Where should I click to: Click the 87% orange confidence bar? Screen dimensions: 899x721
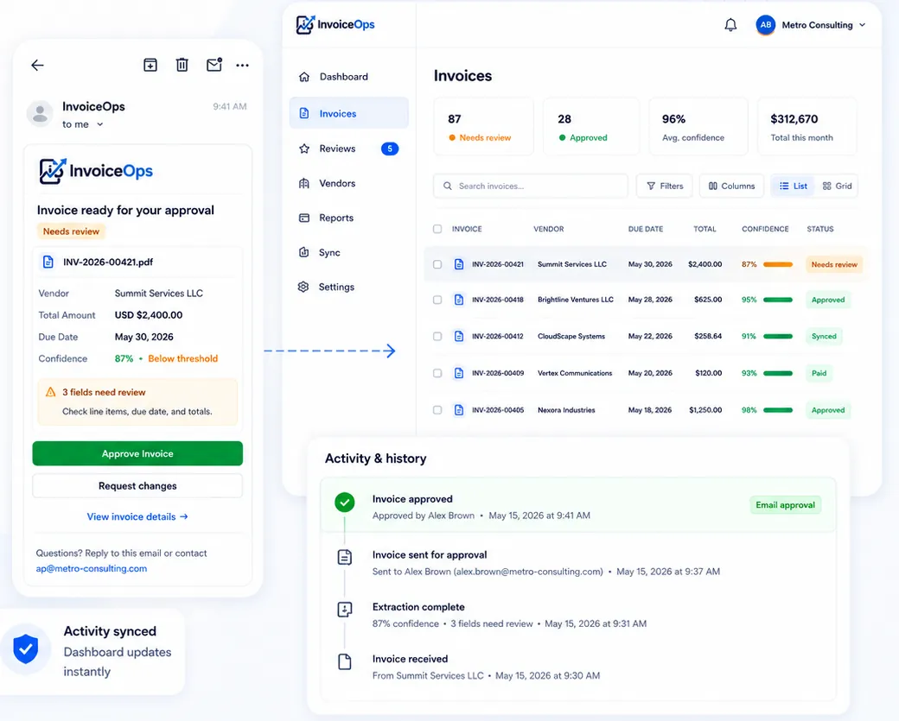[x=778, y=264]
